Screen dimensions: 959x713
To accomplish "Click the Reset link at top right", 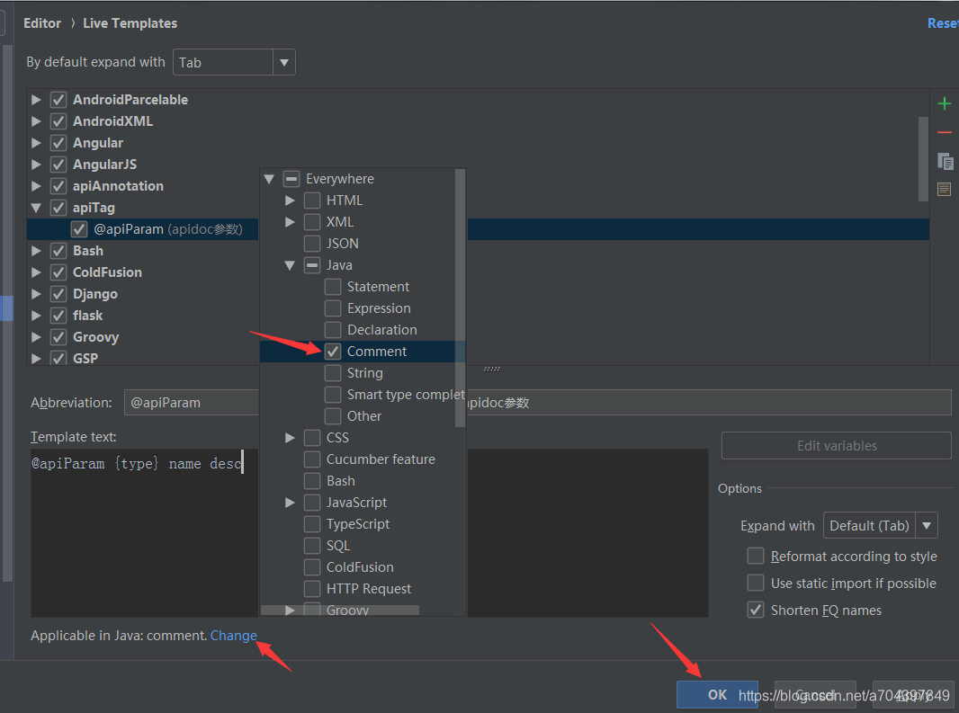I will click(x=943, y=23).
